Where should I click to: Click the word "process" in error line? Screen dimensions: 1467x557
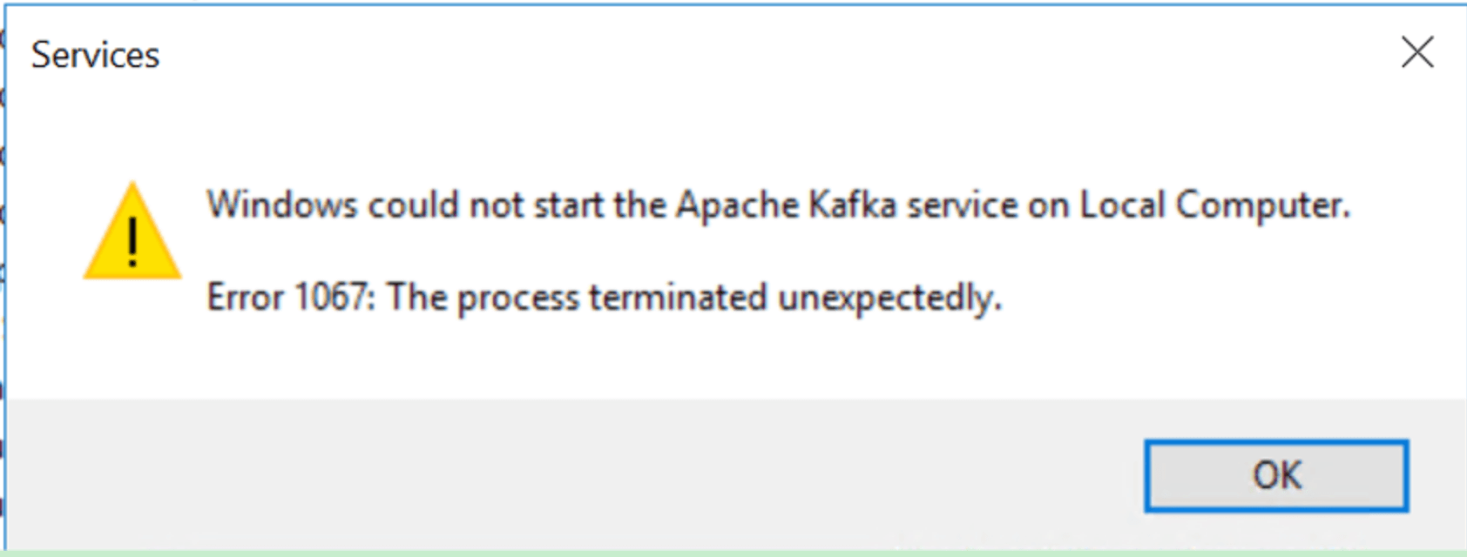[x=517, y=299]
